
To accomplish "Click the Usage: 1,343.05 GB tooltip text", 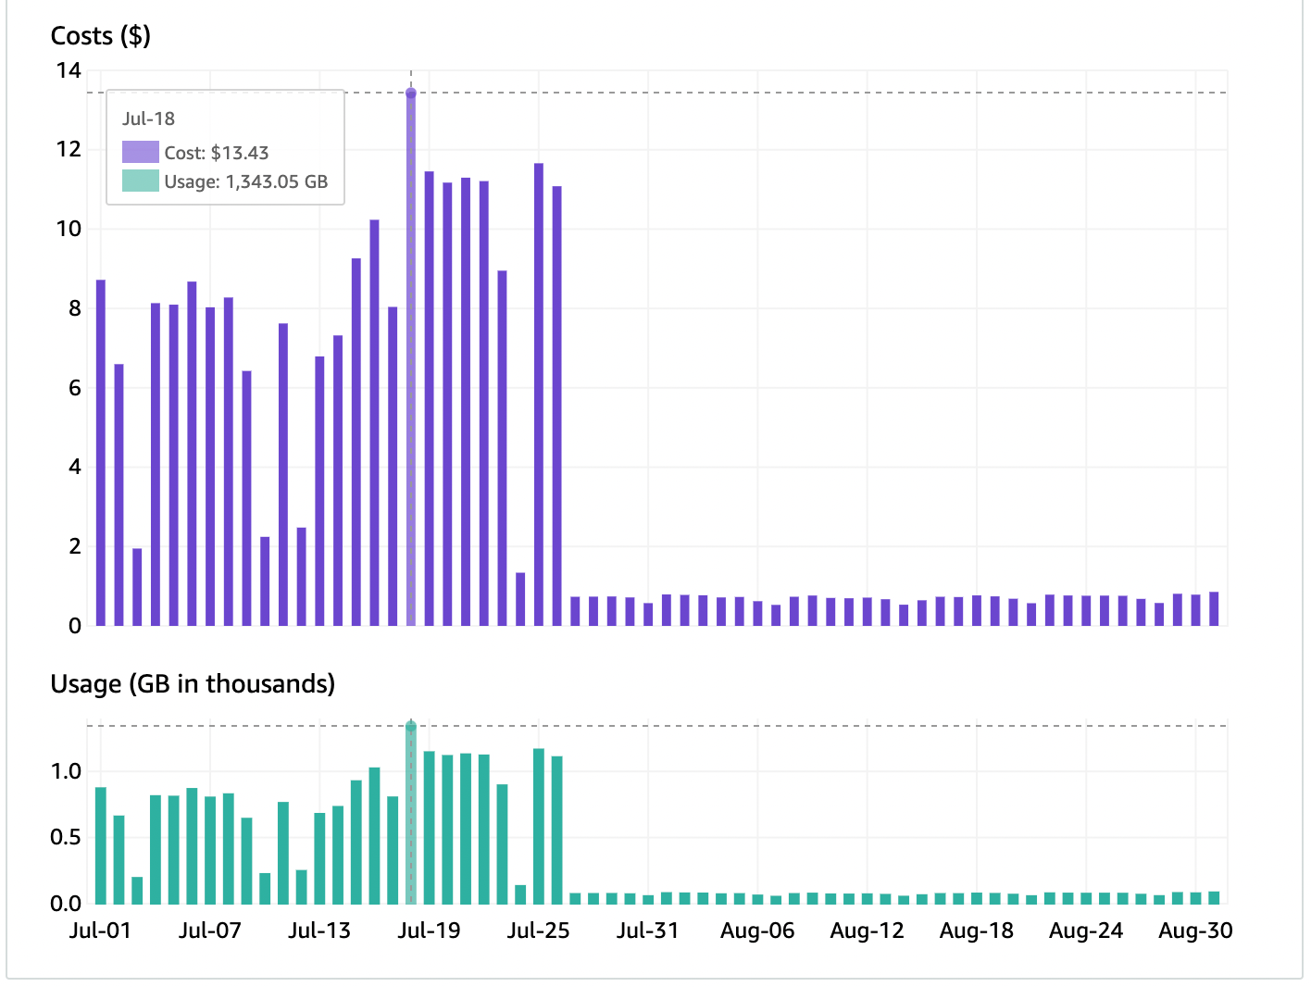I will pos(246,181).
